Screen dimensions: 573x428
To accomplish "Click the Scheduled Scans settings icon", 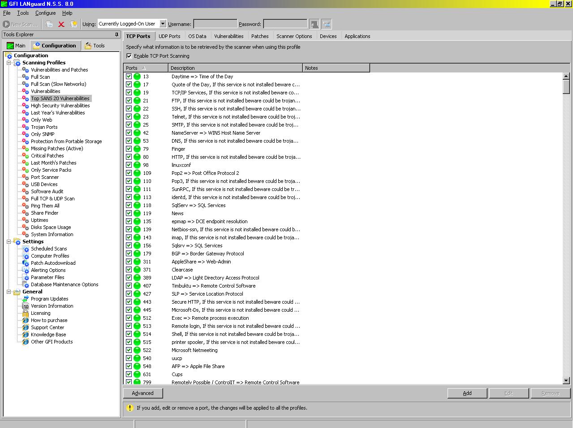I will [26, 249].
